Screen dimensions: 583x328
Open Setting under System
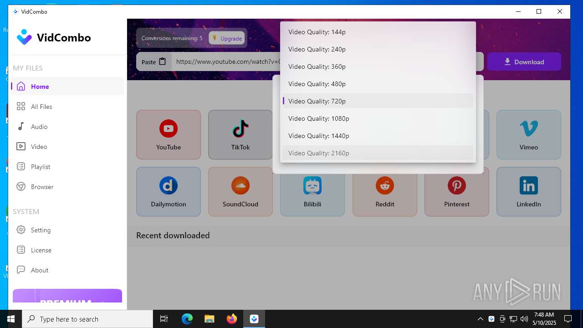click(x=68, y=230)
